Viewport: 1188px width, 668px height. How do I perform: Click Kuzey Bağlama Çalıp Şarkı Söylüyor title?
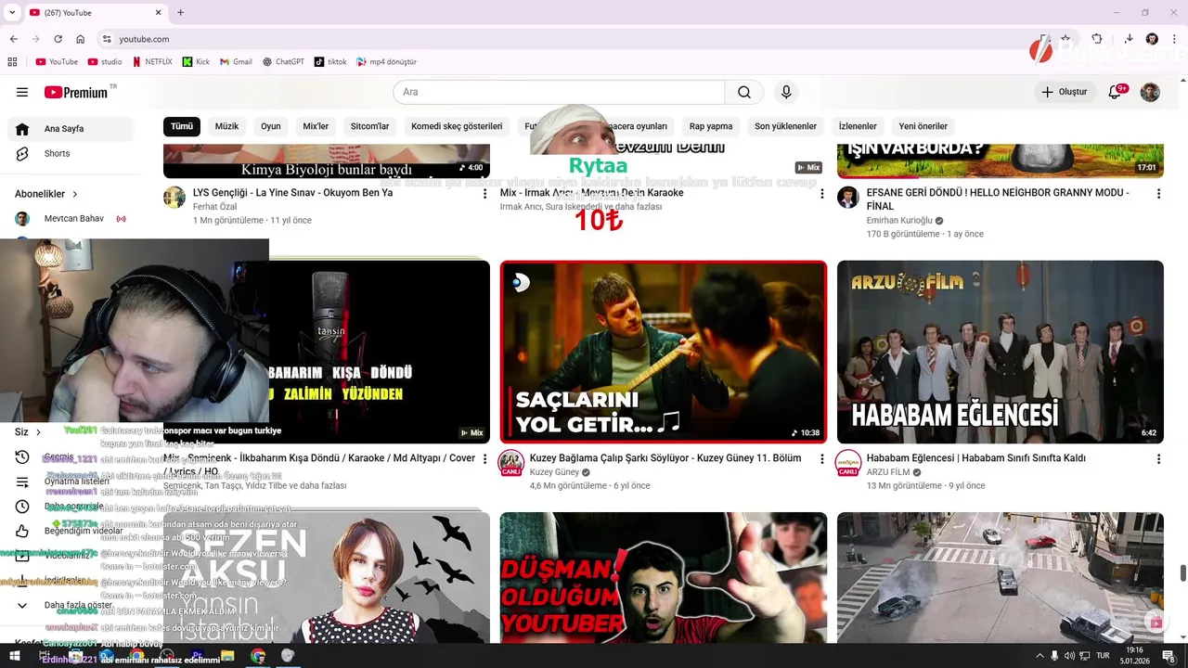[x=665, y=458]
